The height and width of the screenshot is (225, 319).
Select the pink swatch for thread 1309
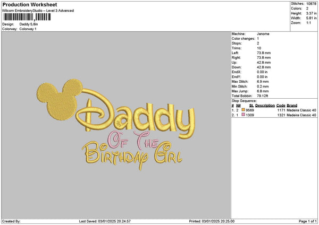(x=244, y=115)
